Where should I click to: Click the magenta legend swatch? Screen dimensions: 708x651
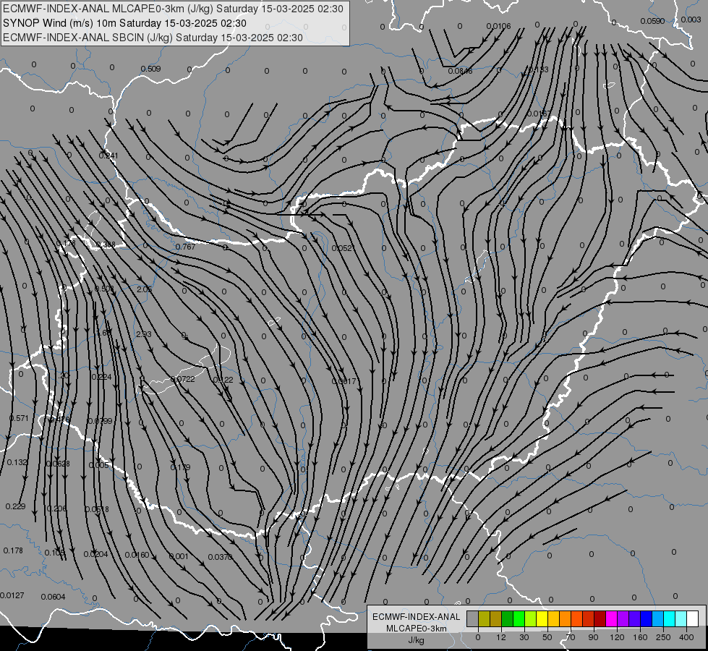[x=611, y=618]
